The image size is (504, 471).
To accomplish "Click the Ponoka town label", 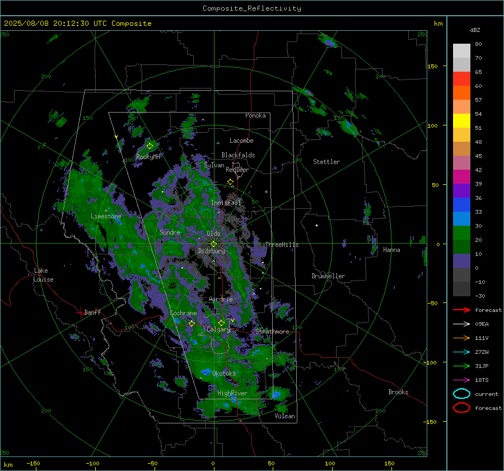I will point(255,115).
